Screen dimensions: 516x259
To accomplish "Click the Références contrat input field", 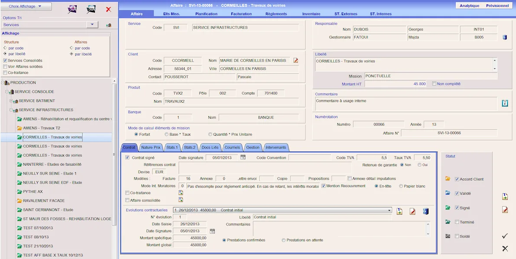I will (x=265, y=168).
